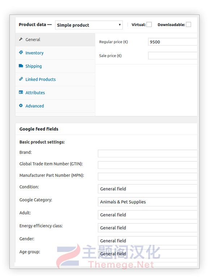Click the Sale price (€) label

click(x=110, y=56)
